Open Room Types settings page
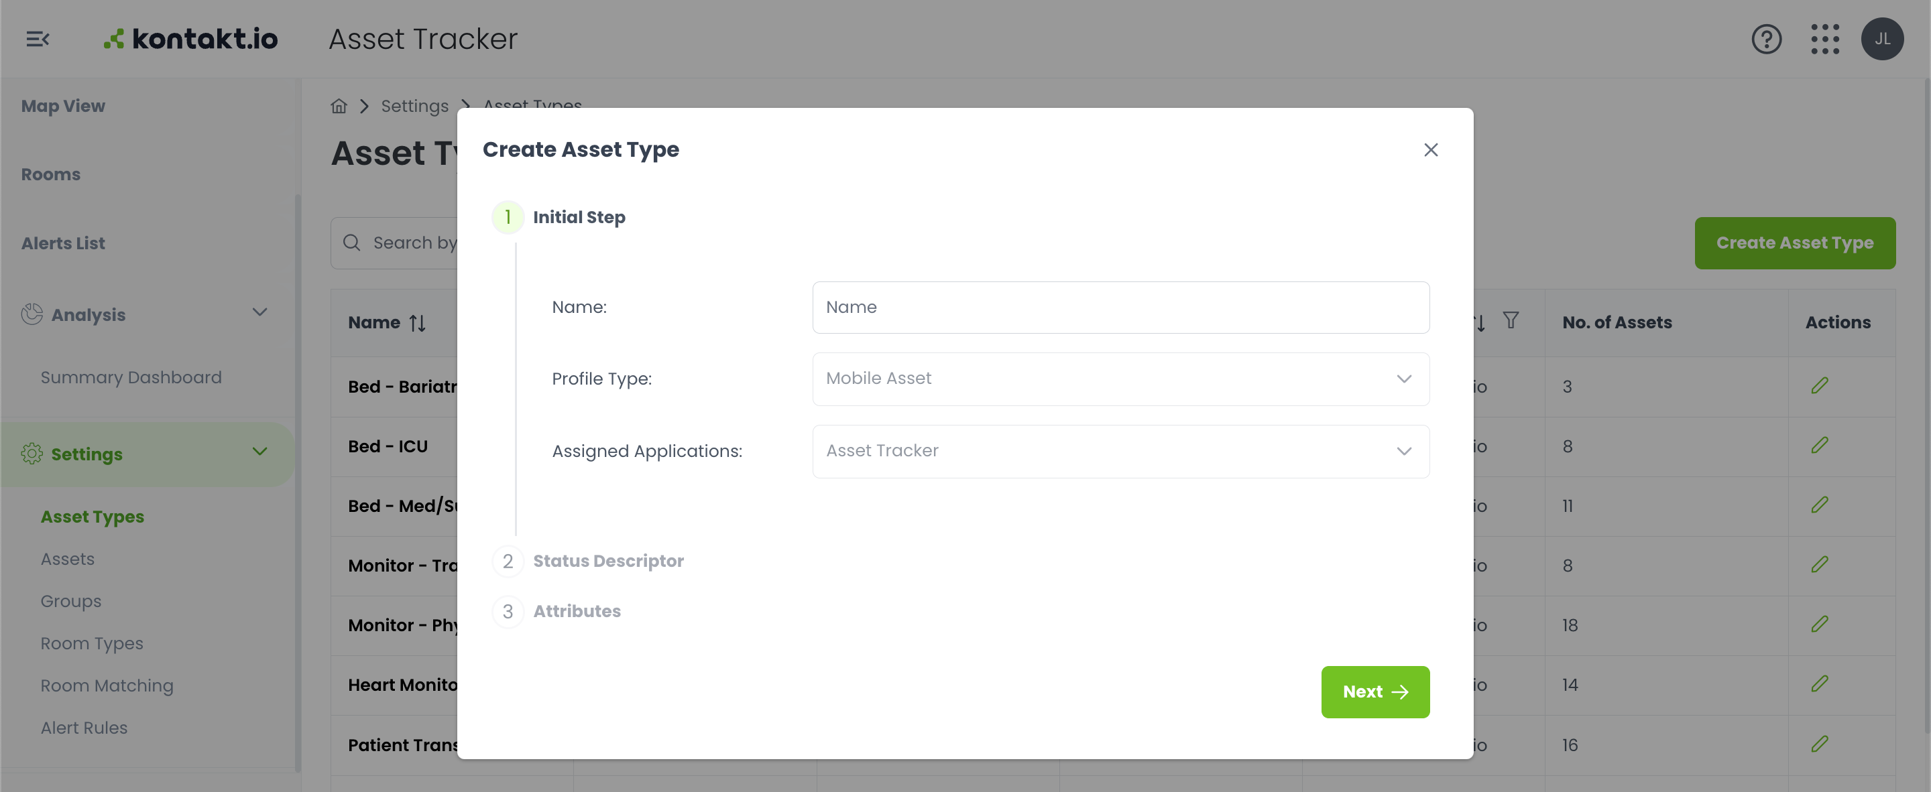This screenshot has height=792, width=1931. click(91, 644)
